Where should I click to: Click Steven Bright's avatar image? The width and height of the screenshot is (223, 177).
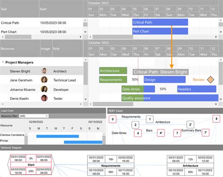(44, 71)
